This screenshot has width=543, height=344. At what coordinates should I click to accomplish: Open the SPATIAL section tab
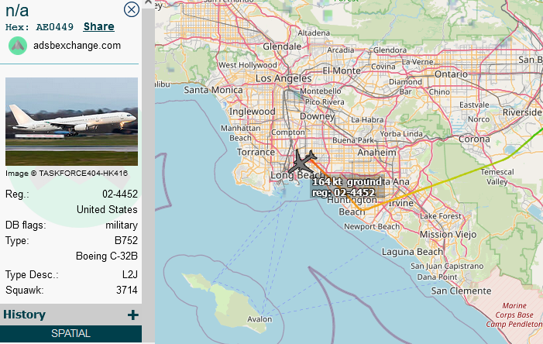70,333
